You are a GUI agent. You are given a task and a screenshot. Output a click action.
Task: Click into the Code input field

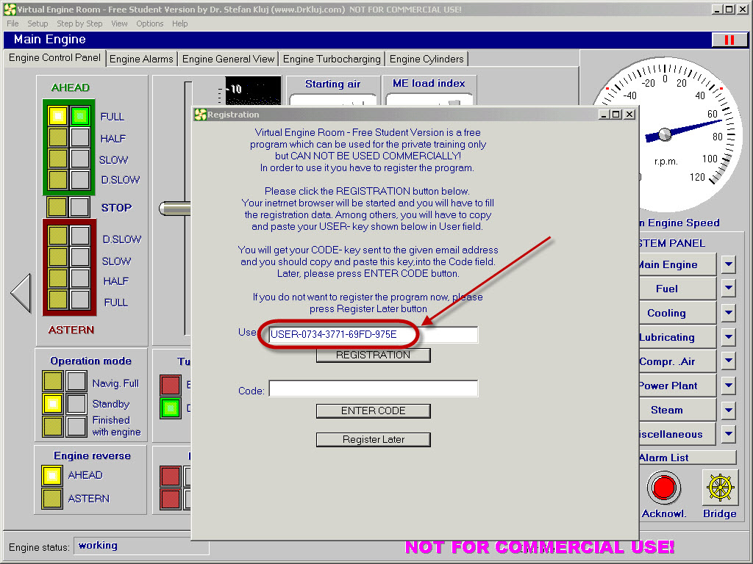click(x=373, y=389)
